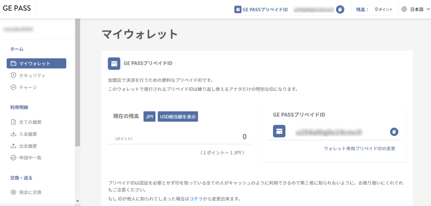Copy the prepaid ID in the header

coord(340,10)
